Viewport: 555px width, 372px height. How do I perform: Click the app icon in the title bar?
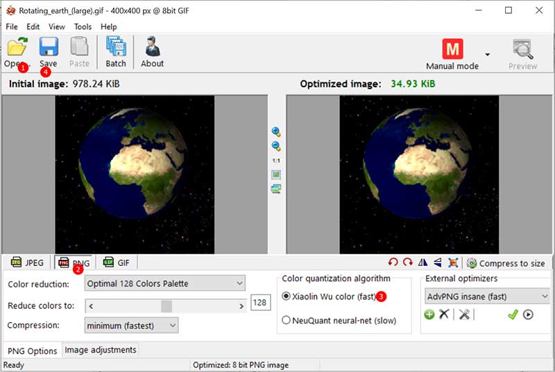pyautogui.click(x=10, y=10)
